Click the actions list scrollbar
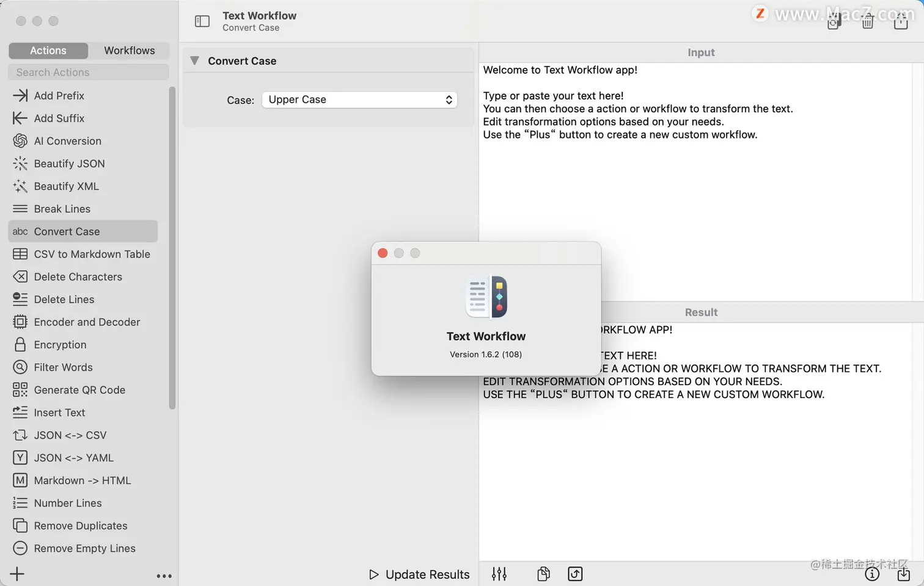924x586 pixels. point(172,247)
